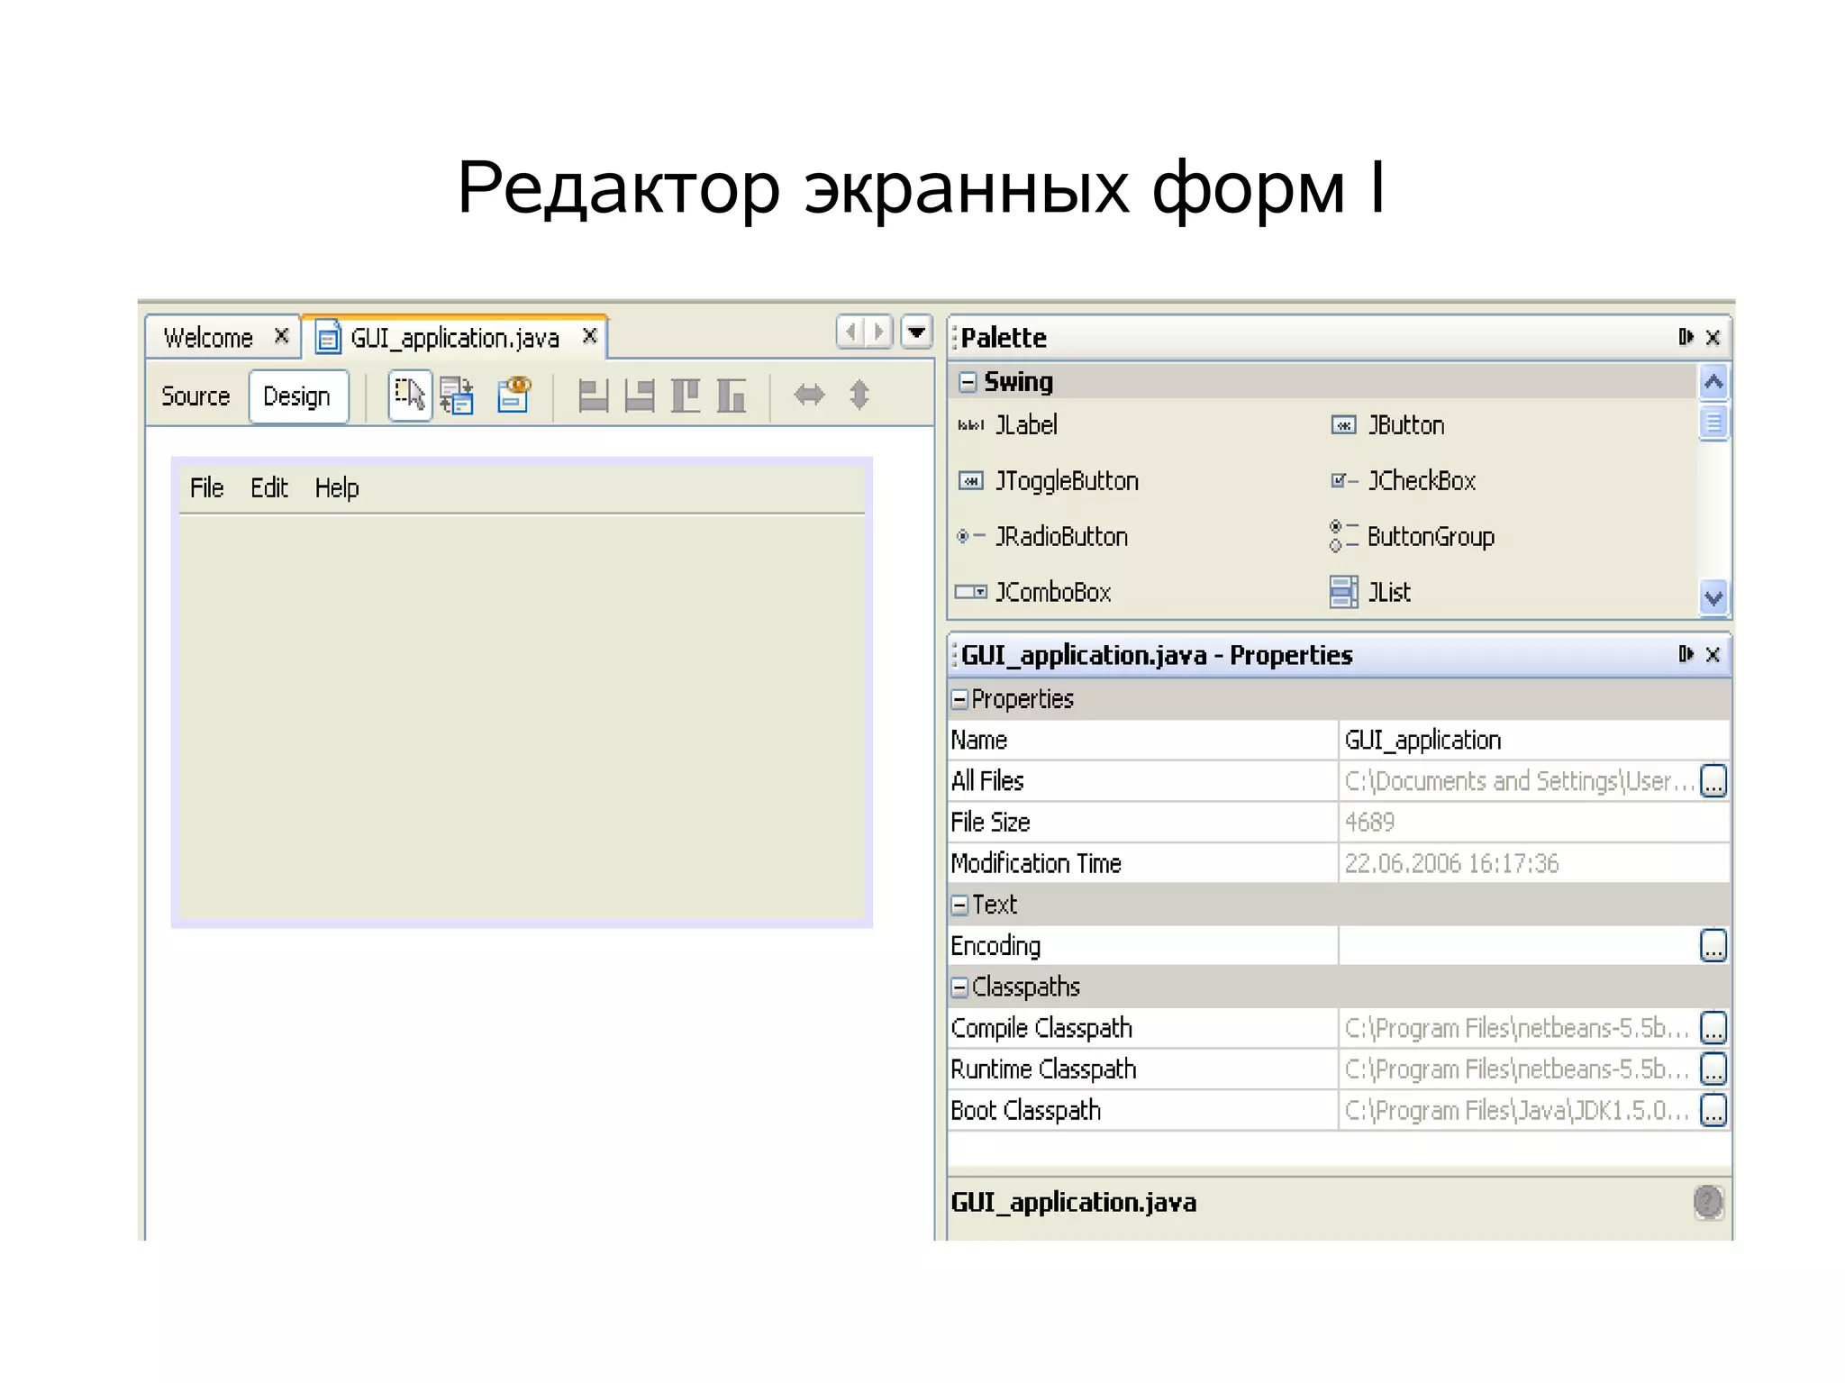The width and height of the screenshot is (1845, 1383).
Task: Open the editor documents dropdown list
Action: [916, 332]
